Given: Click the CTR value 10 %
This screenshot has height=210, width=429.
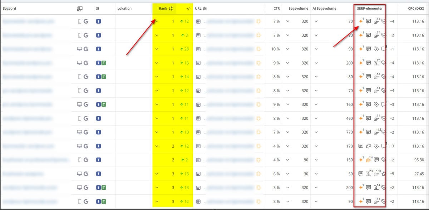Looking at the screenshot, I should point(275,49).
